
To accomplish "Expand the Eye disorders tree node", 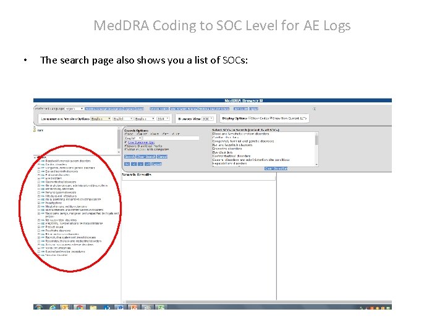I will coord(39,178).
